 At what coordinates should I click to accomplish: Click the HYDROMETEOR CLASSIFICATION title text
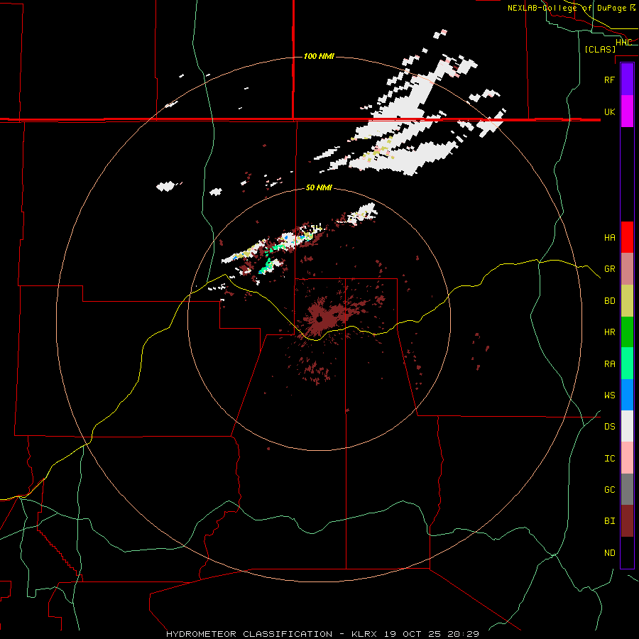[x=249, y=634]
